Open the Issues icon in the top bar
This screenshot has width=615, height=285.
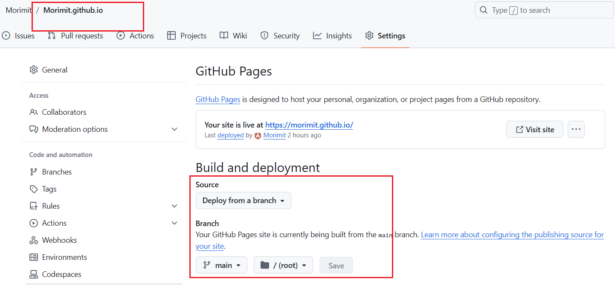click(6, 36)
